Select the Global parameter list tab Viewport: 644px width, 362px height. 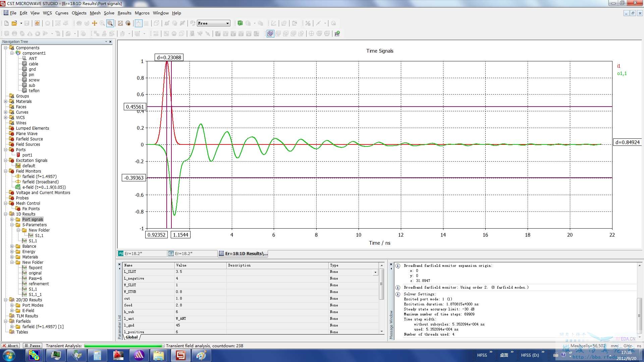(131, 337)
